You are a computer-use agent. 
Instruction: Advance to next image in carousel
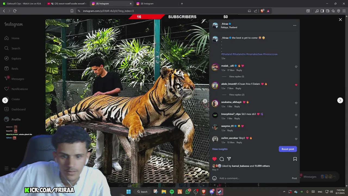(205, 101)
